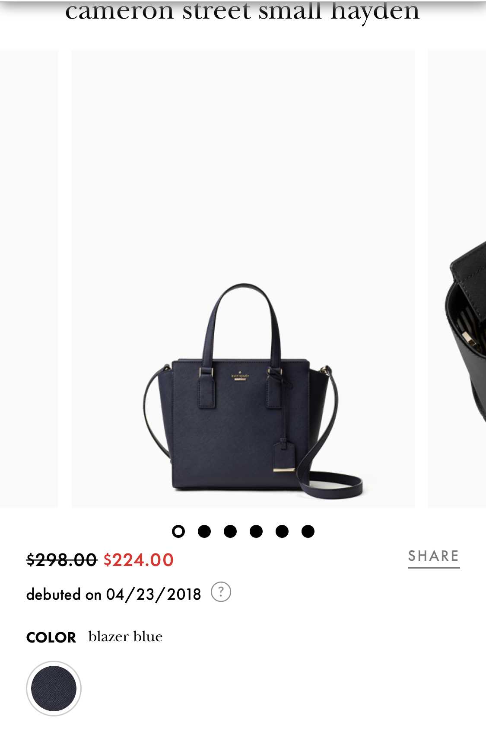Tap the original price $298.00
Screen dimensions: 486x748
(x=61, y=560)
